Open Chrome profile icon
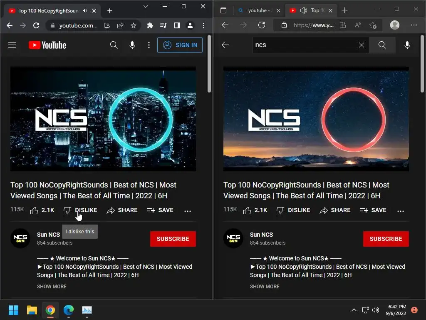The width and height of the screenshot is (426, 320). click(x=190, y=25)
